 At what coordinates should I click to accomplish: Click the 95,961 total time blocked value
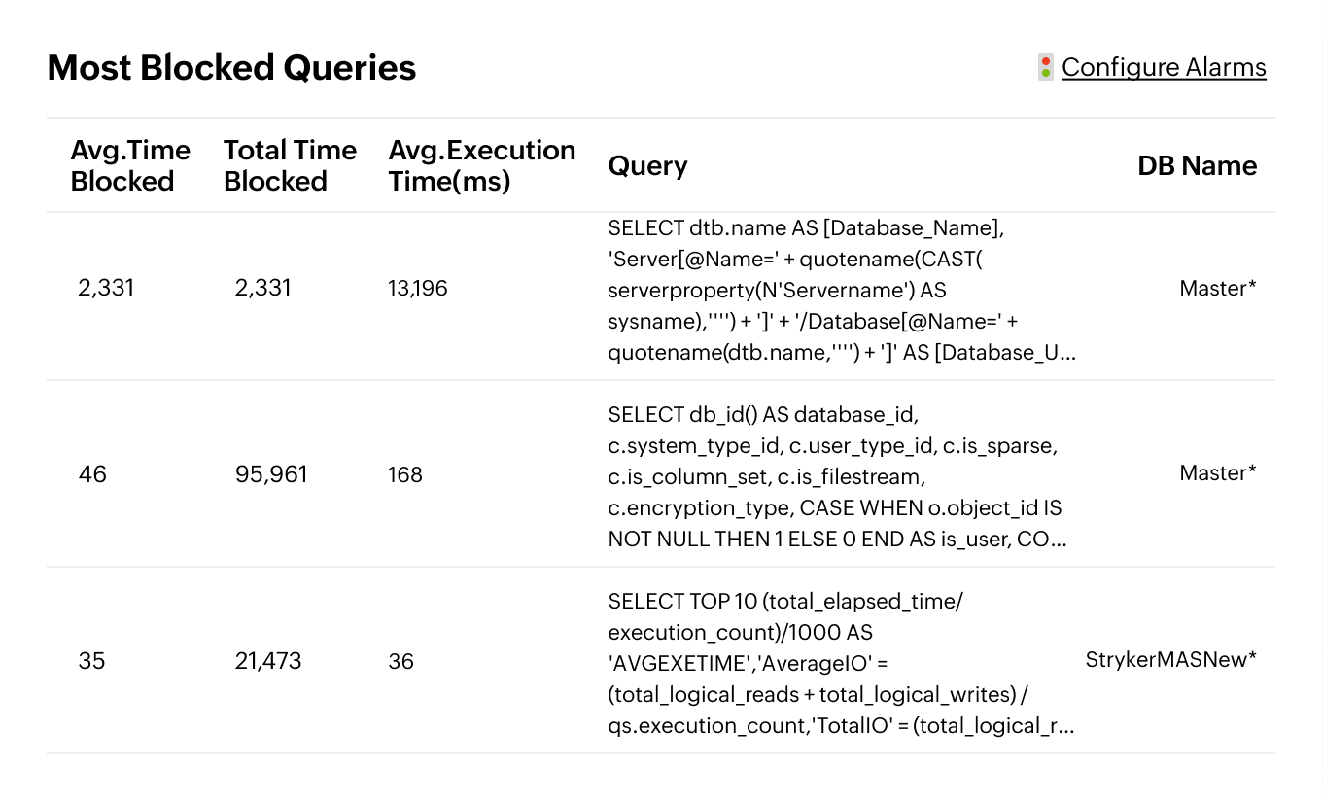pos(271,474)
